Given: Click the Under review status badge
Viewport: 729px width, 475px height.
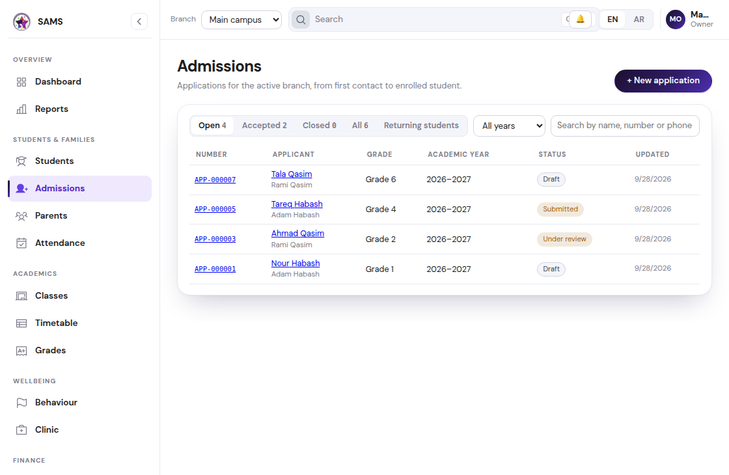Looking at the screenshot, I should click(564, 239).
